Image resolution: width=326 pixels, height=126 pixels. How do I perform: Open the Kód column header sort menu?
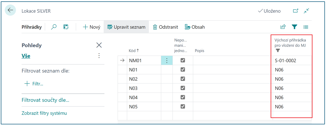tap(134, 51)
